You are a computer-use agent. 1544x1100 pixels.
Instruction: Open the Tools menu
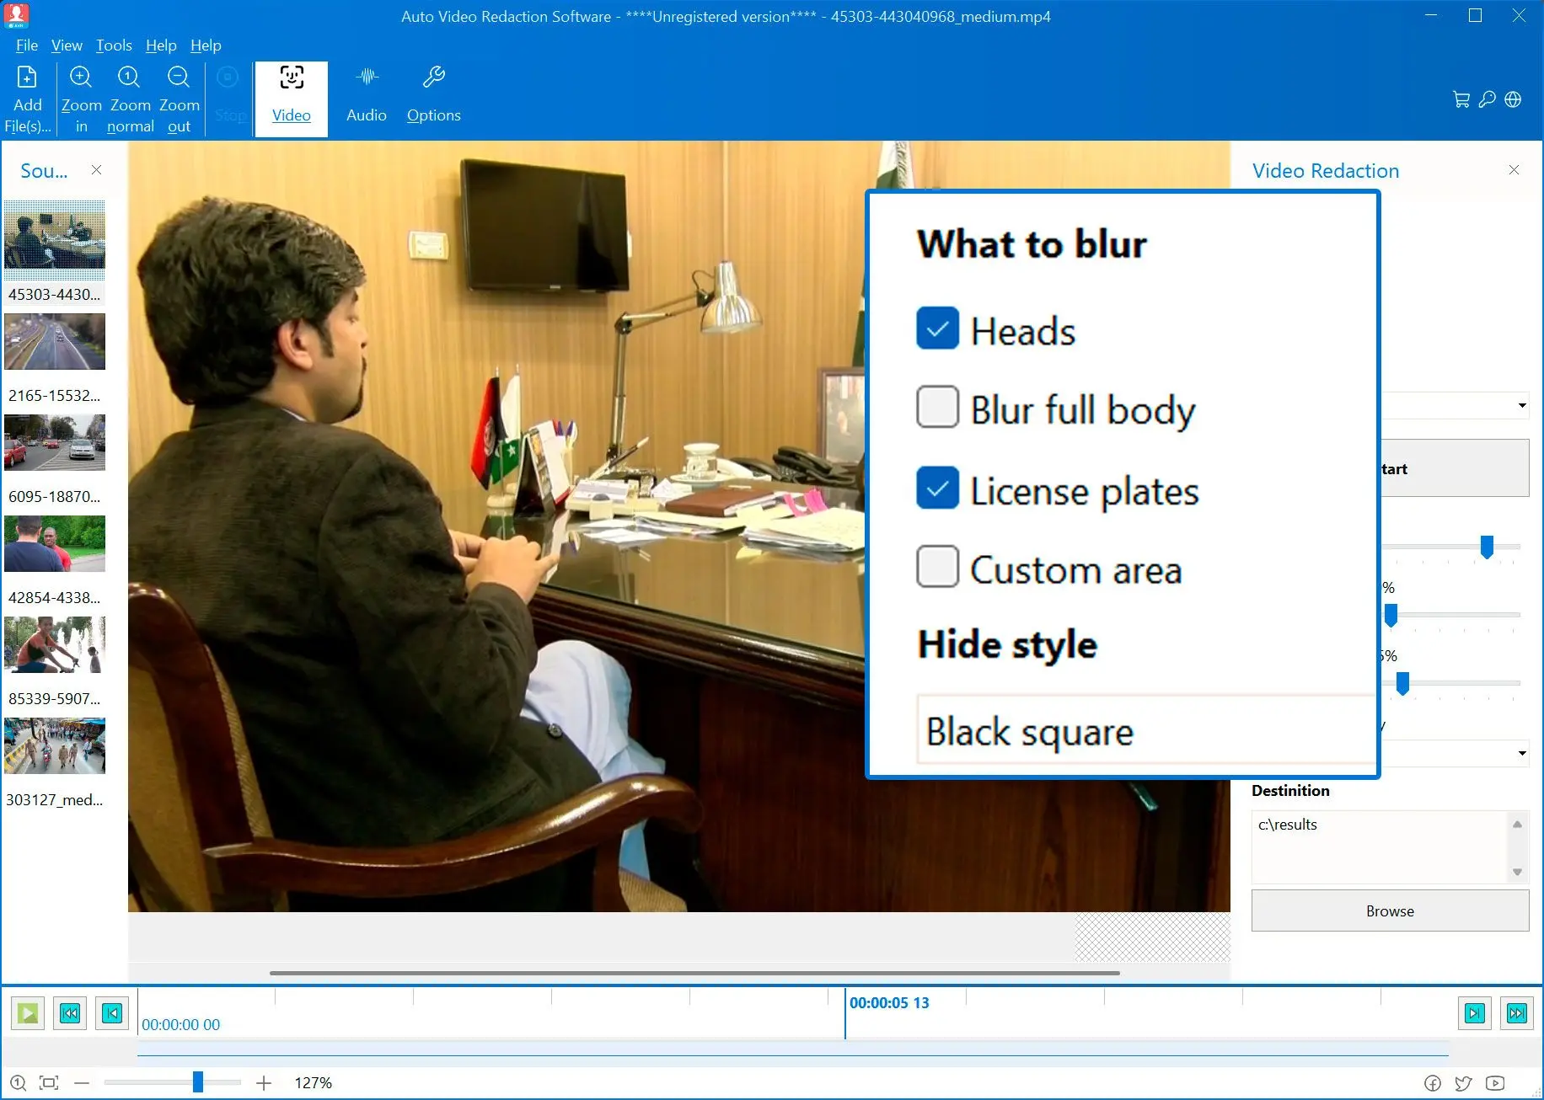[x=114, y=45]
